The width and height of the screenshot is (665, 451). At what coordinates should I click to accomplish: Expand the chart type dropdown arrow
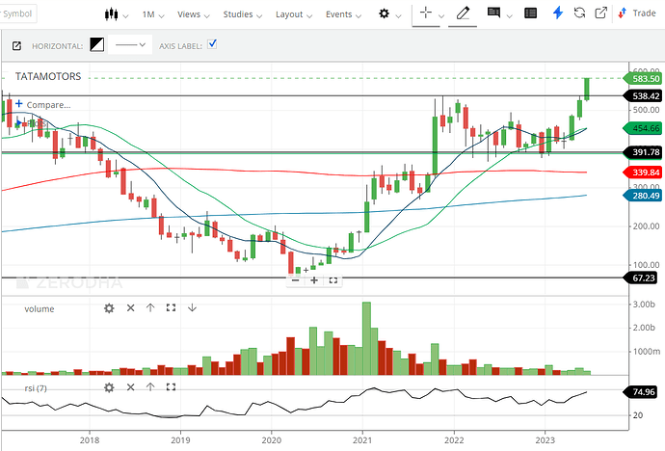click(125, 16)
